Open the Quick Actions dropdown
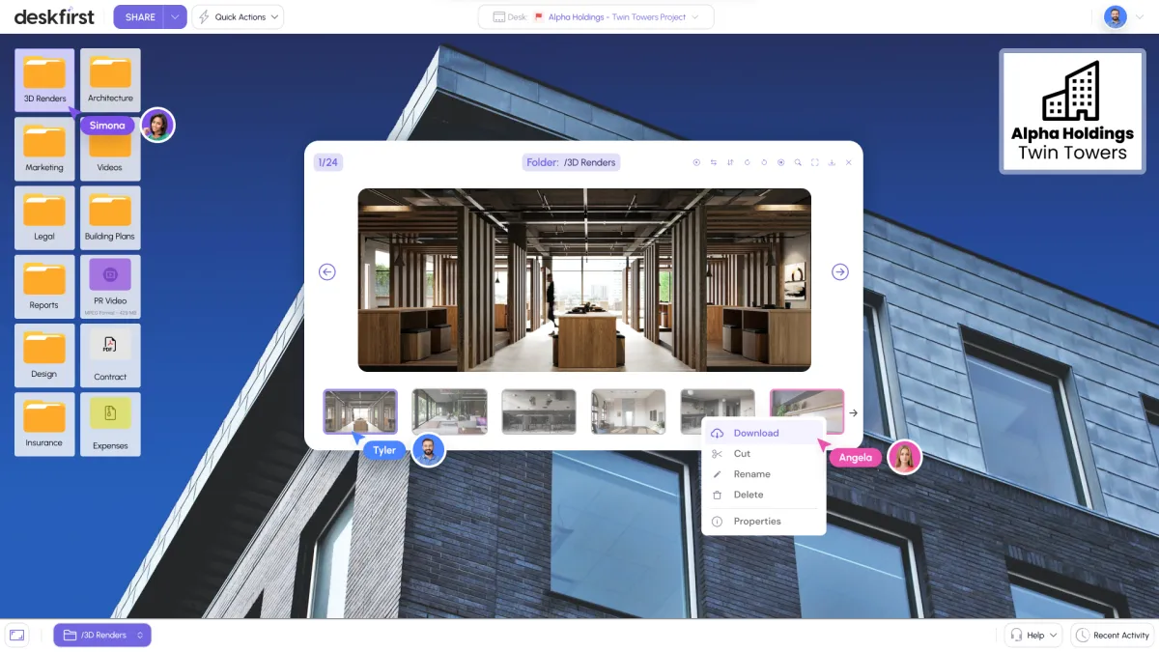 238,16
